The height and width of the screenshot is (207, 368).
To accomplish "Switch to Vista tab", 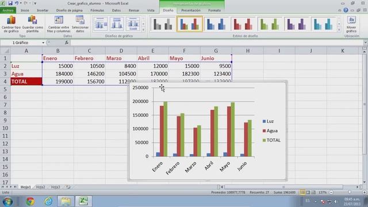I will pyautogui.click(x=151, y=10).
